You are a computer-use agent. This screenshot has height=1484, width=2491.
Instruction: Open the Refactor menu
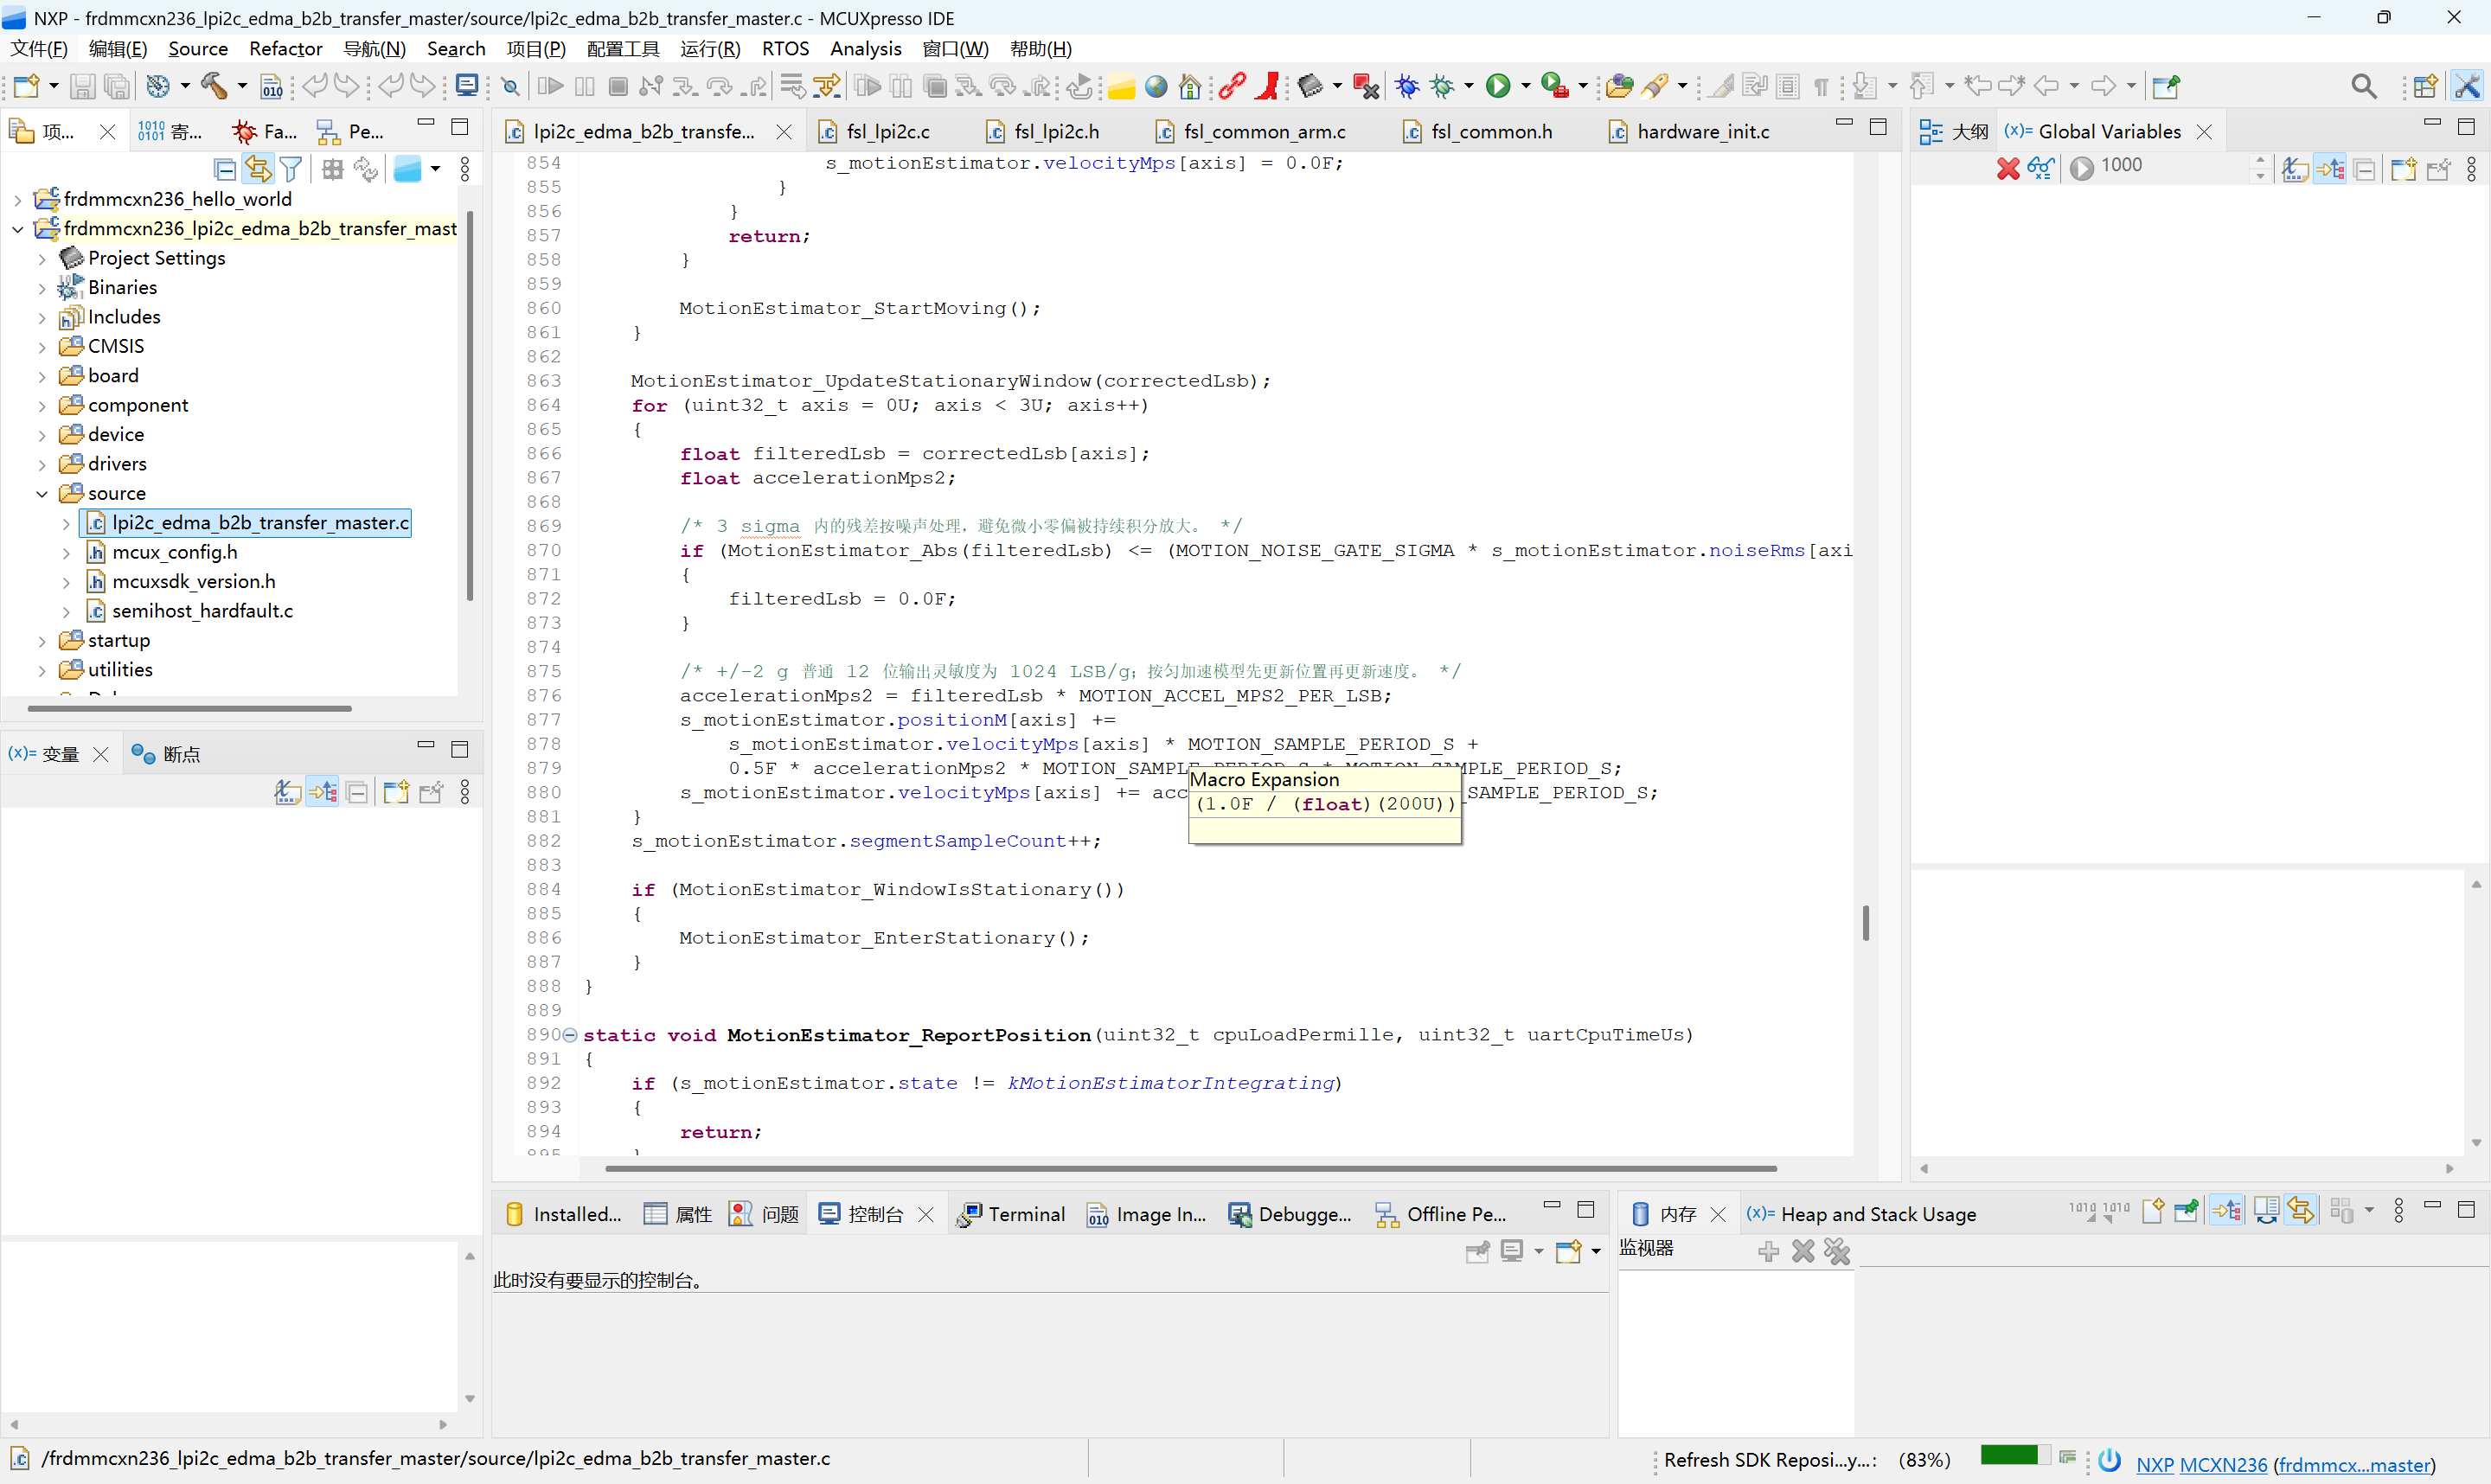click(285, 49)
